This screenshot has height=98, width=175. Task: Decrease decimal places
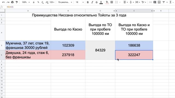(x=42, y=2)
